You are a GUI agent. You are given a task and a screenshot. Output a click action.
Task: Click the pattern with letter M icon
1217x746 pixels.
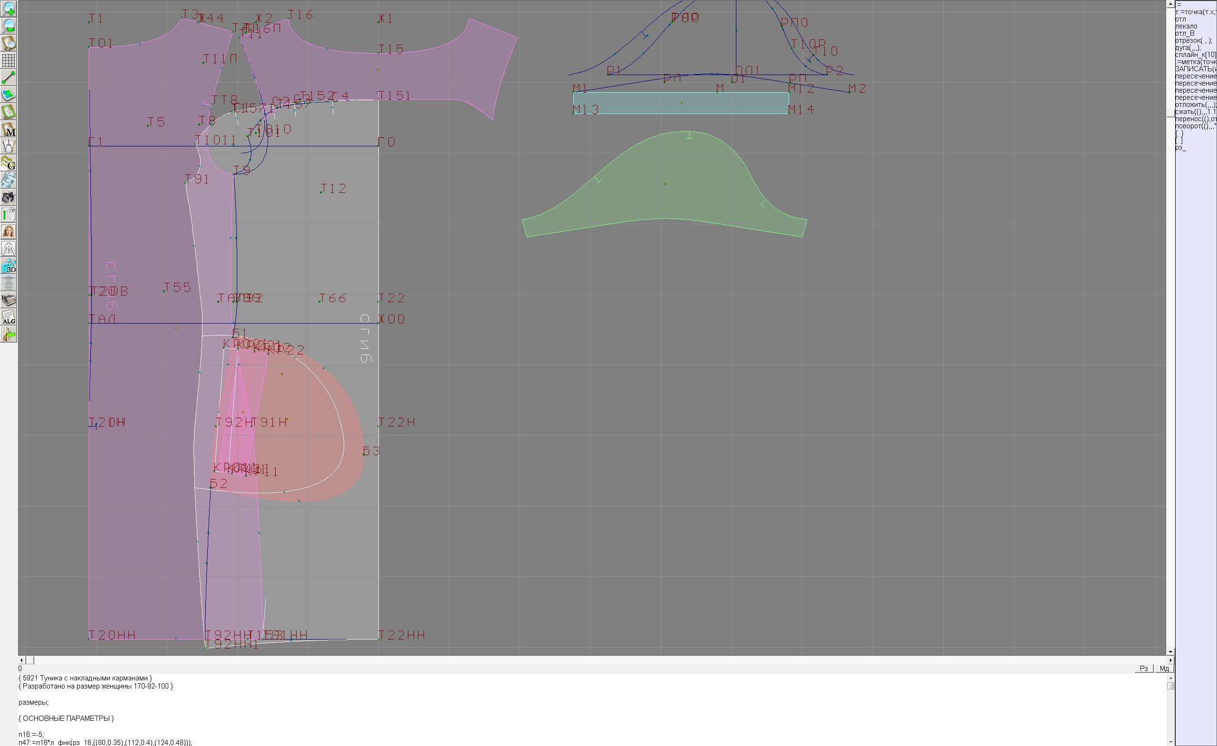pyautogui.click(x=9, y=129)
